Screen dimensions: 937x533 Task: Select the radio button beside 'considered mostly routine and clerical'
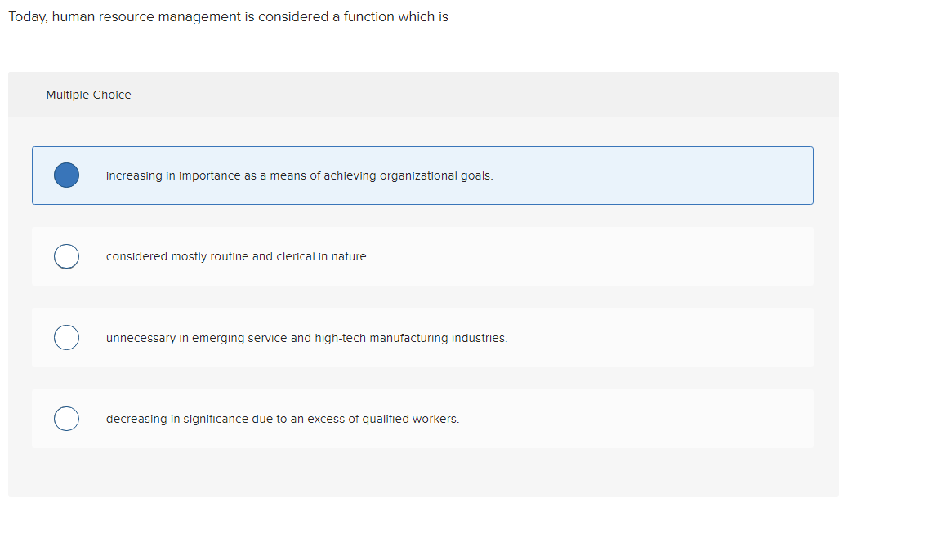click(66, 255)
